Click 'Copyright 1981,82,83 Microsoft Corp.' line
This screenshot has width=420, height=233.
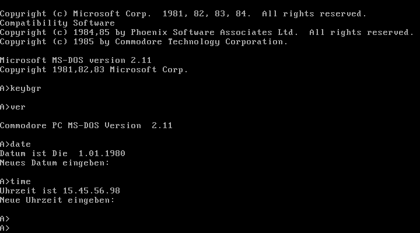point(94,69)
